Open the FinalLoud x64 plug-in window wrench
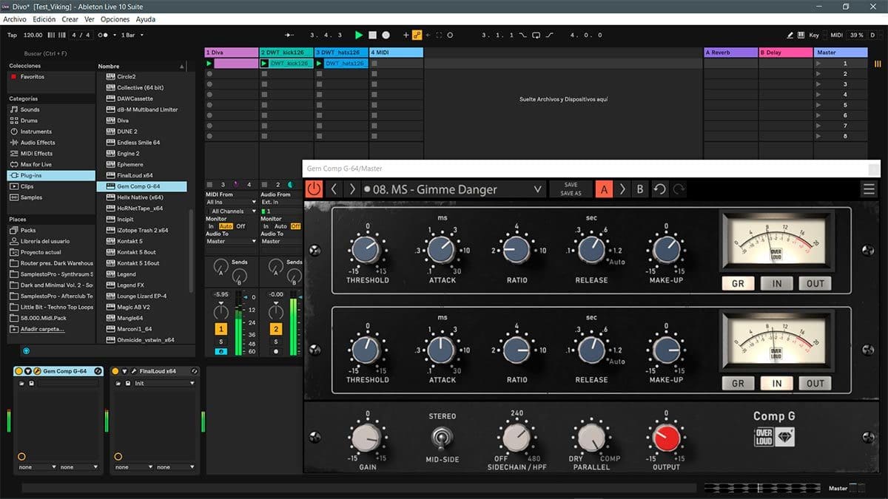Viewport: 888px width, 499px height. 133,371
